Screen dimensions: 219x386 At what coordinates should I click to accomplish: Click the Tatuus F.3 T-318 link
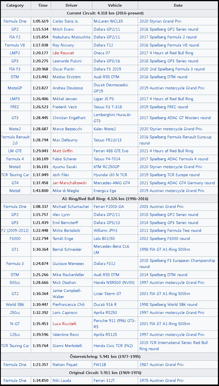[x=108, y=107]
